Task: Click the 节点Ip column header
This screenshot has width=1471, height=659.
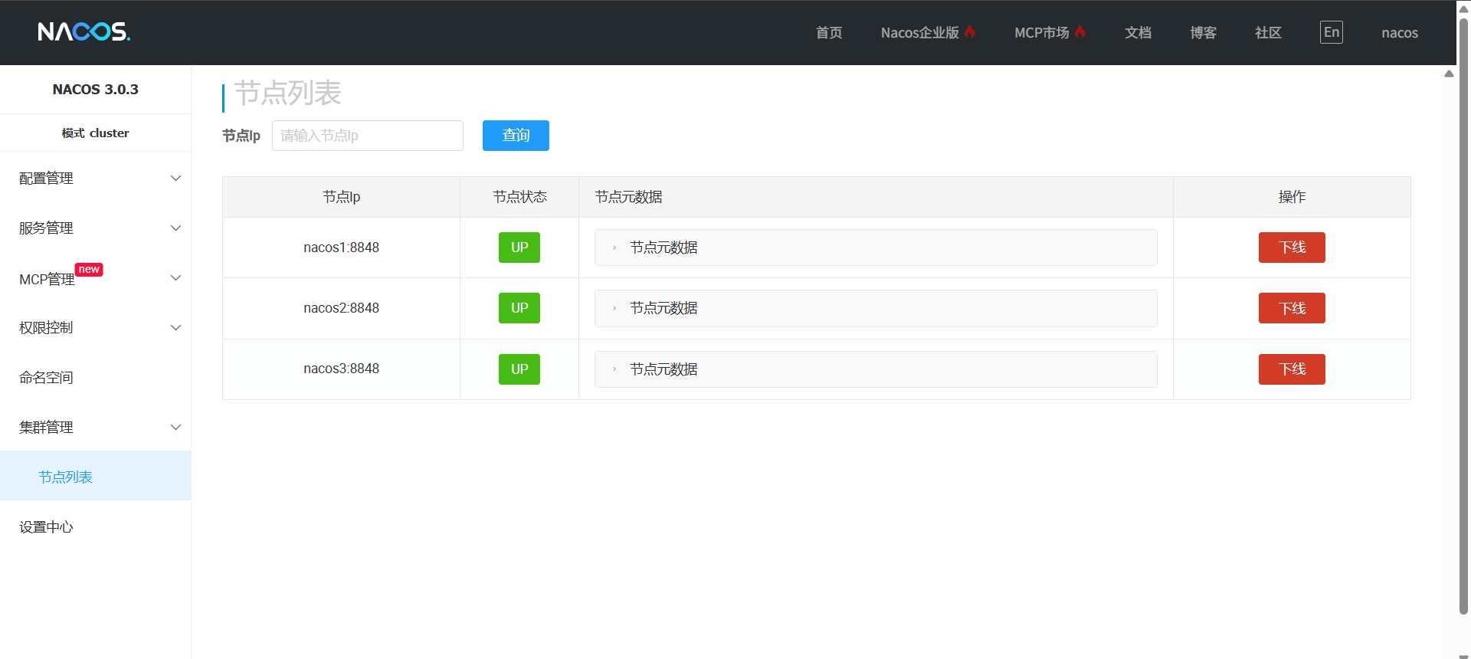Action: [341, 197]
